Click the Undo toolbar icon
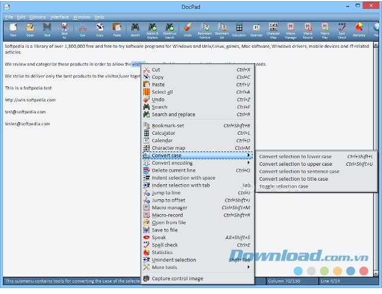382x294 pixels. pos(187,29)
